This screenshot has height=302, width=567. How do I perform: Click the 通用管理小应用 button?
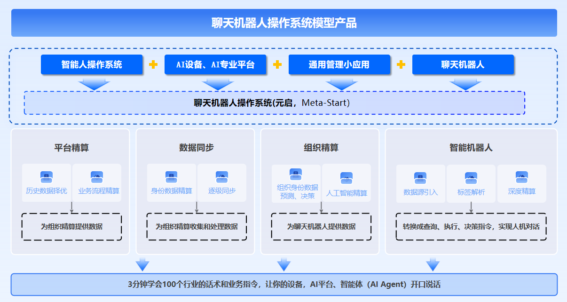point(339,64)
